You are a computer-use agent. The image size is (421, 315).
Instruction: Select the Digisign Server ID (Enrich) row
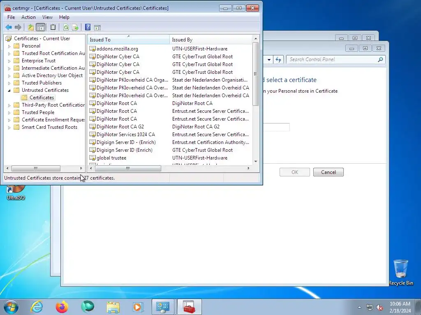point(170,150)
